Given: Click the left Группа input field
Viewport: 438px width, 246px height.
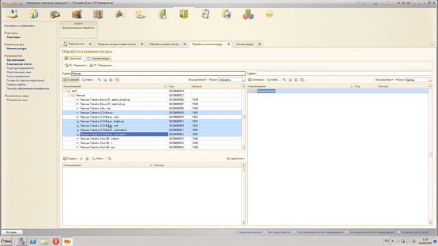Looking at the screenshot, I should (x=158, y=73).
